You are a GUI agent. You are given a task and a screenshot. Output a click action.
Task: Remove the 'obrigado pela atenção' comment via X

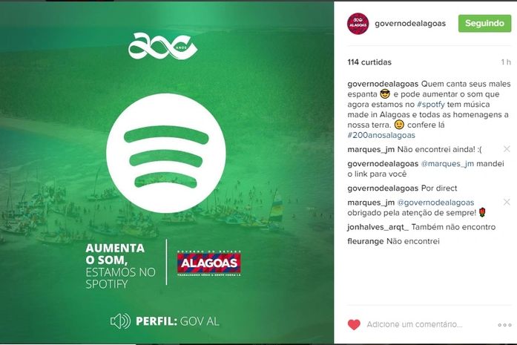507,202
